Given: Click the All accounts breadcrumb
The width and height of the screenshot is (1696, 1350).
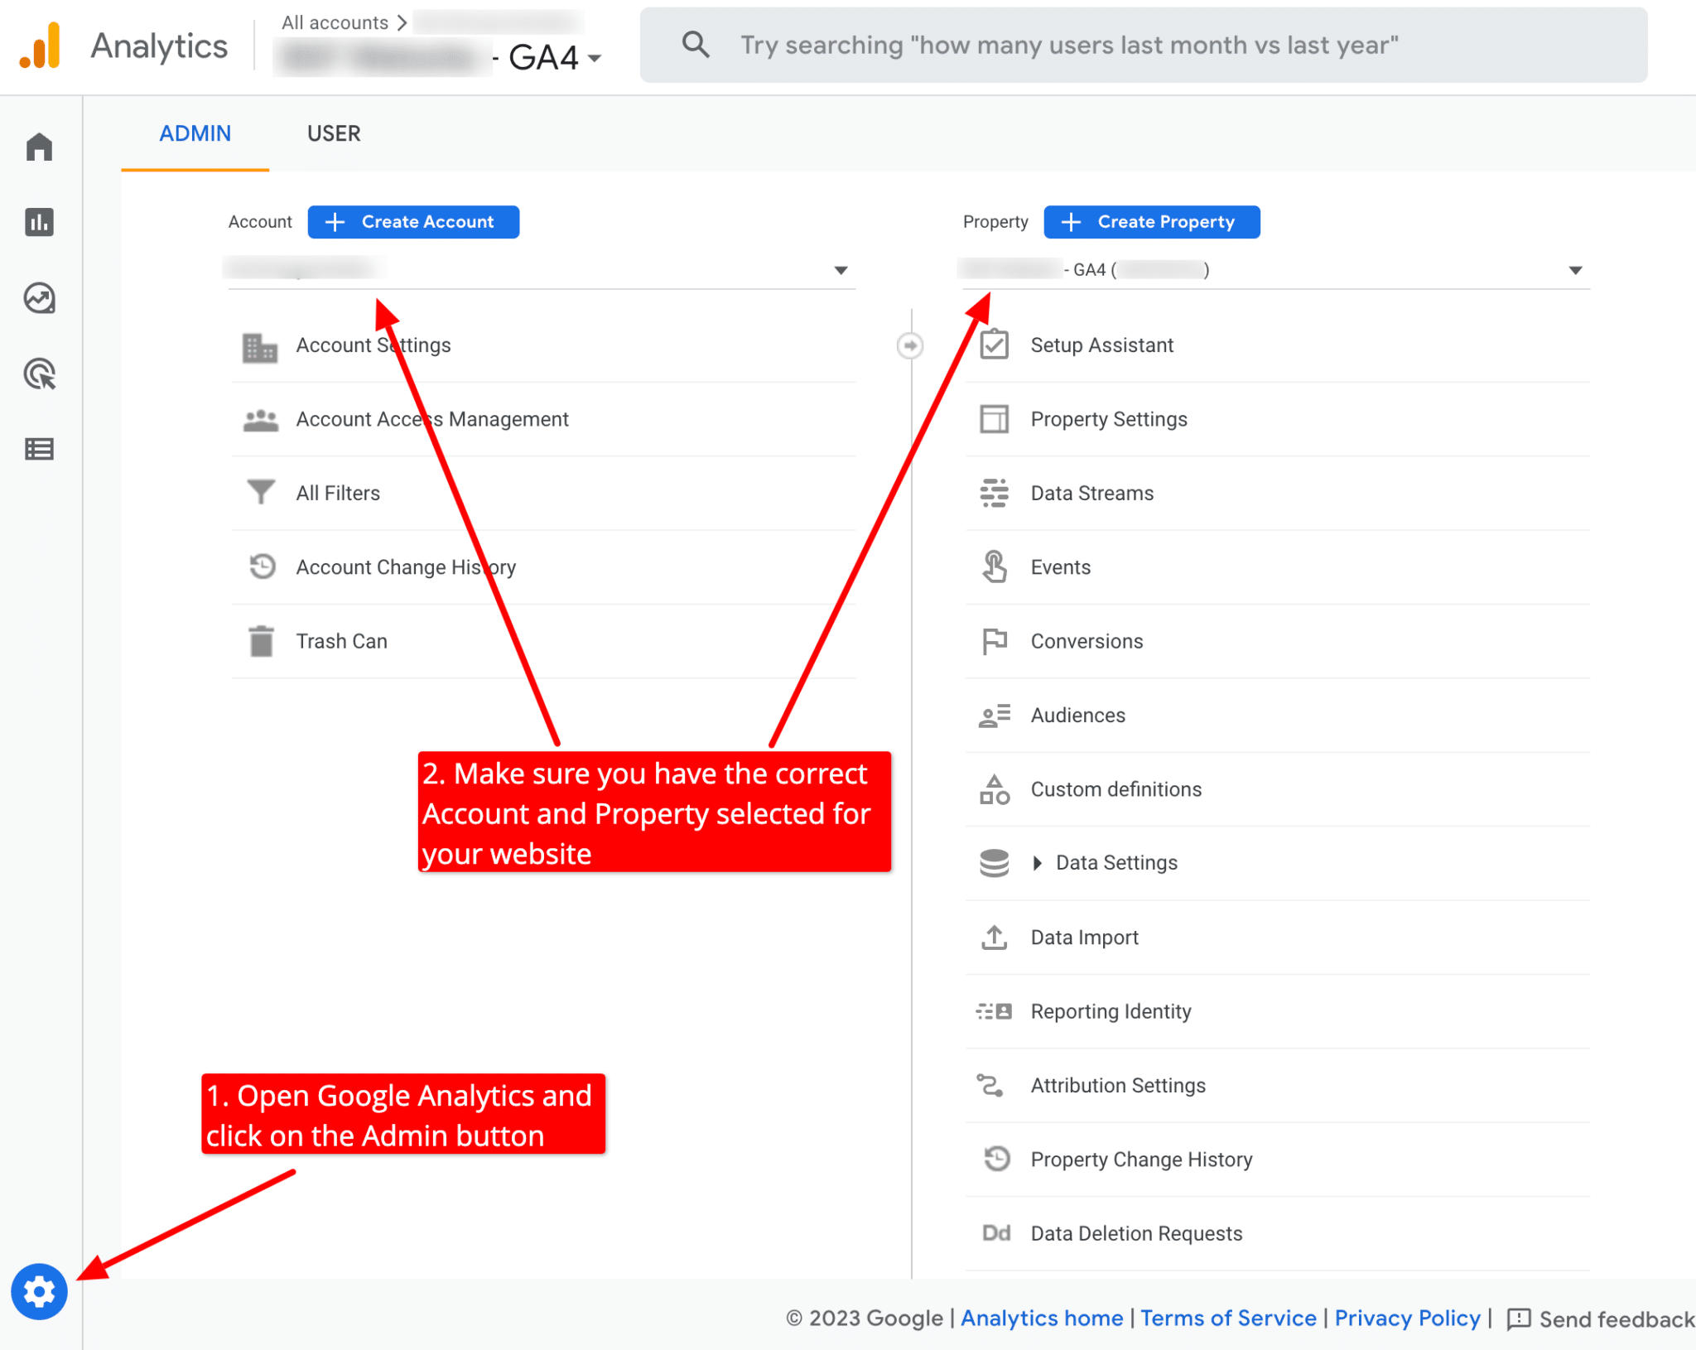Looking at the screenshot, I should click(335, 22).
